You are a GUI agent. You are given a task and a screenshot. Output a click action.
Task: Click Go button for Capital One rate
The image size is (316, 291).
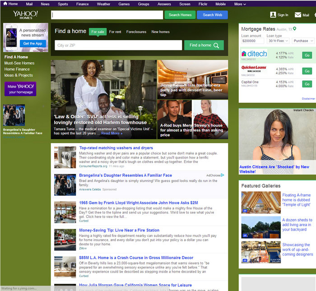click(x=307, y=84)
